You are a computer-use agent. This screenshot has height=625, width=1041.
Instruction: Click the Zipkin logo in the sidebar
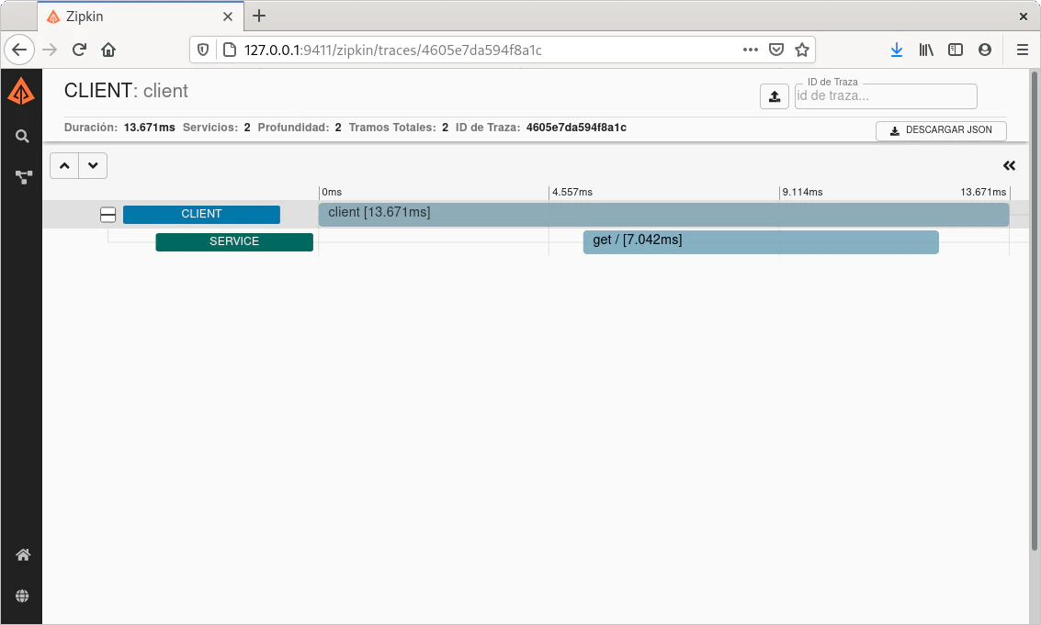pos(21,92)
